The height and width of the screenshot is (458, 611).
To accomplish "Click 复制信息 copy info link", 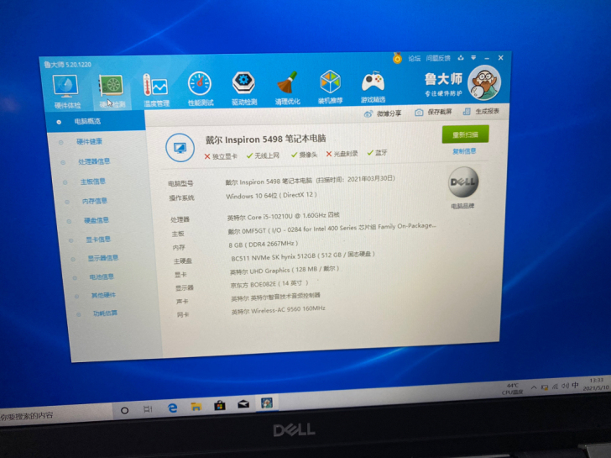I will (464, 151).
